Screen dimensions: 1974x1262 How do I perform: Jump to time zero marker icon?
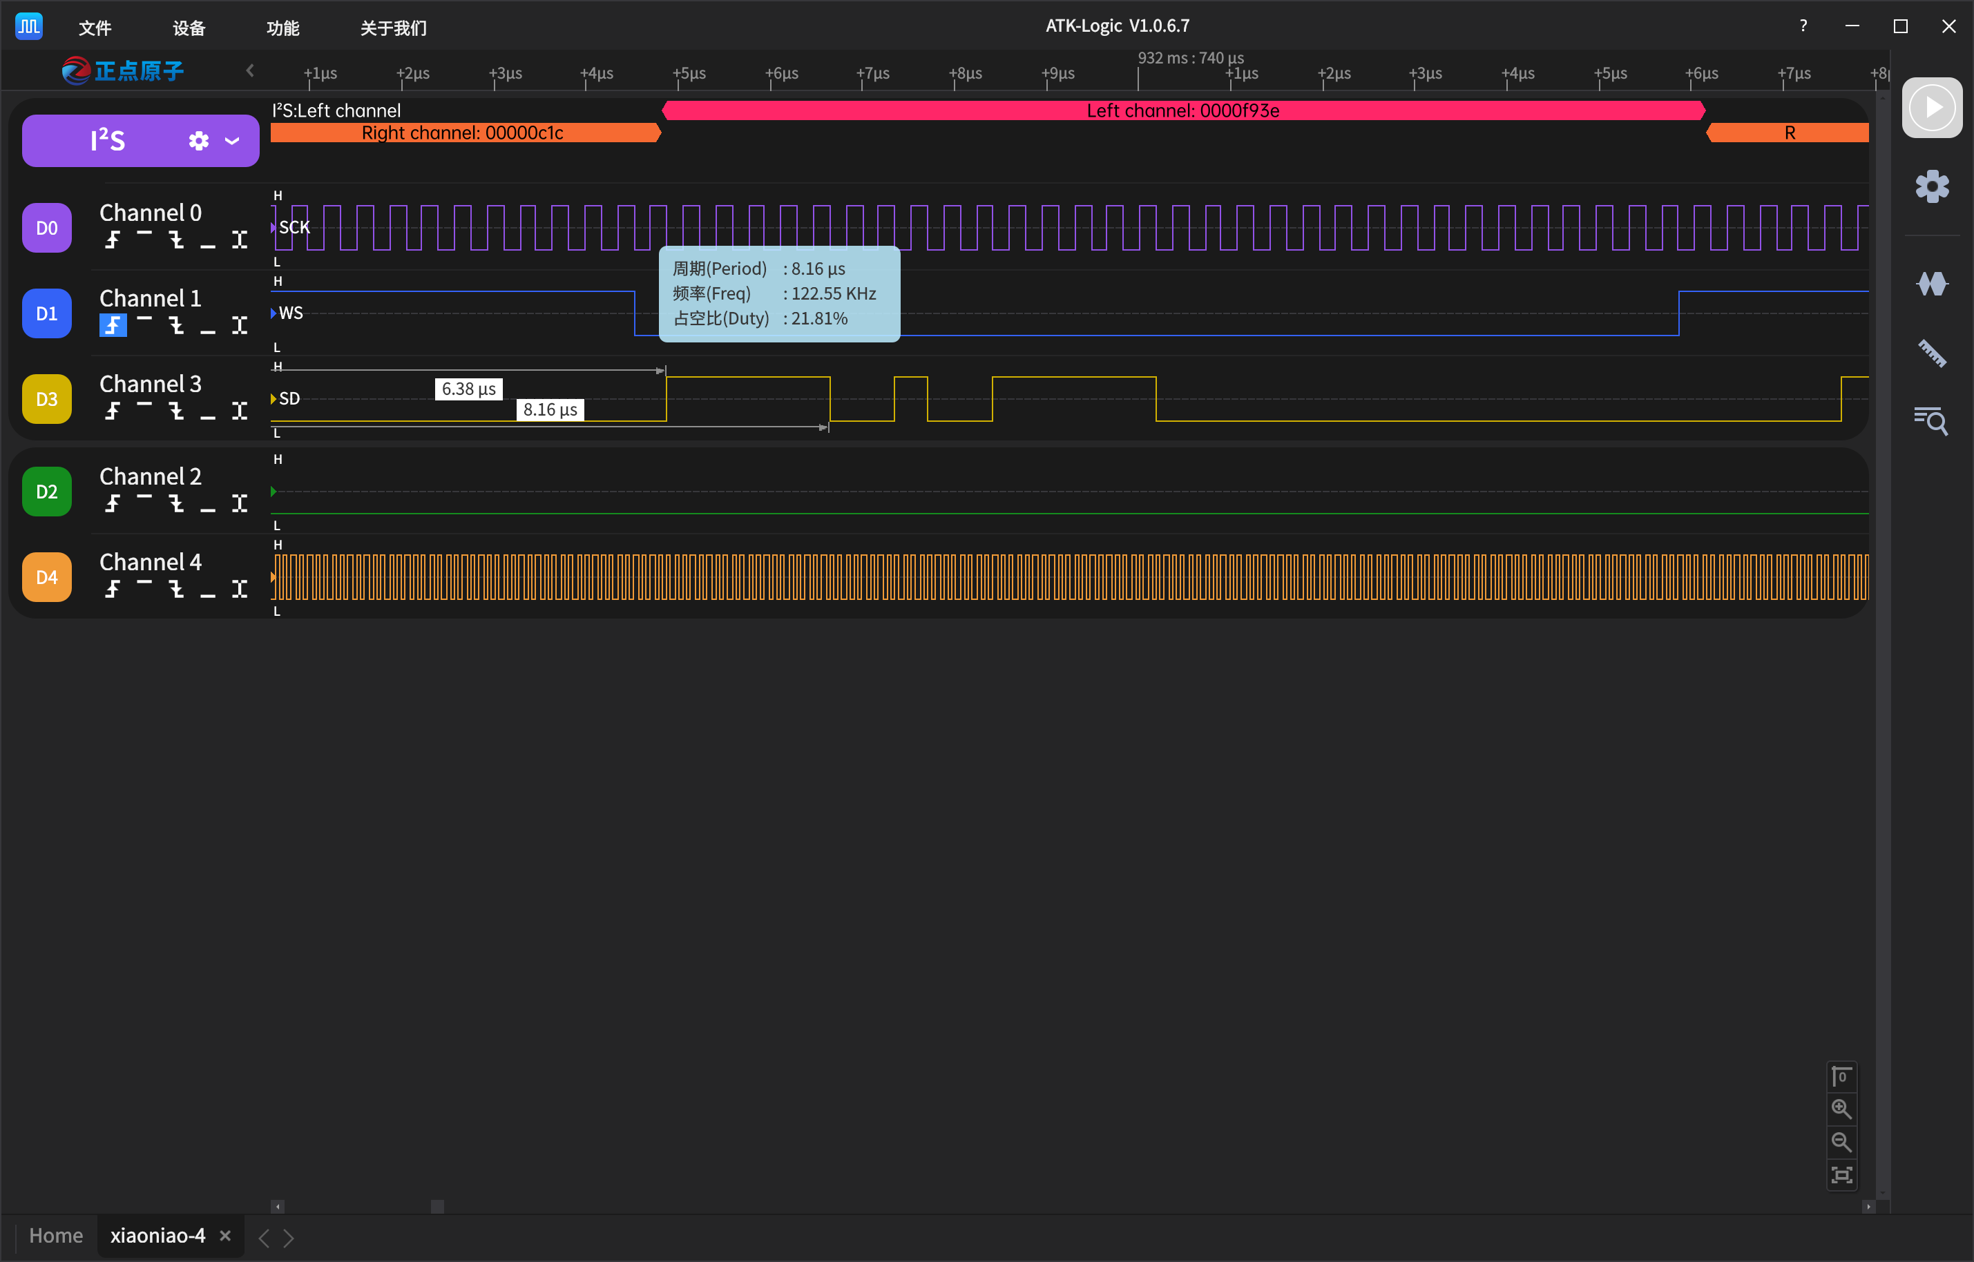[1841, 1076]
